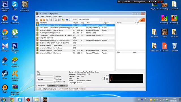The height and width of the screenshot is (102, 181).
Task: Select the uTorrent desktop icon
Action: 15,33
